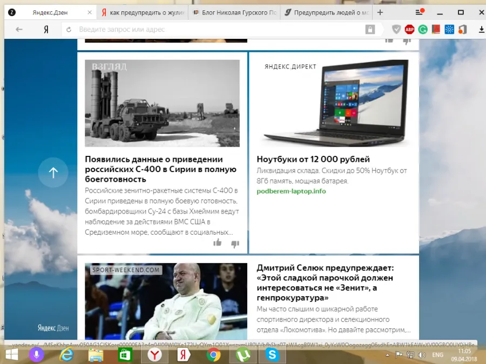Click the red bookmark extension icon
Image resolution: width=486 pixels, height=364 pixels.
pyautogui.click(x=436, y=30)
